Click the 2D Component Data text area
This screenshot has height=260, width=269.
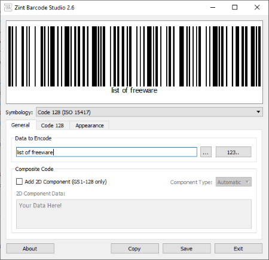click(134, 214)
